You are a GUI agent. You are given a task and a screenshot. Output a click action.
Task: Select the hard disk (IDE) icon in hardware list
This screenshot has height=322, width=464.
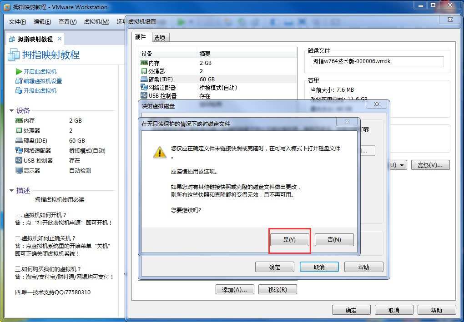coord(144,79)
